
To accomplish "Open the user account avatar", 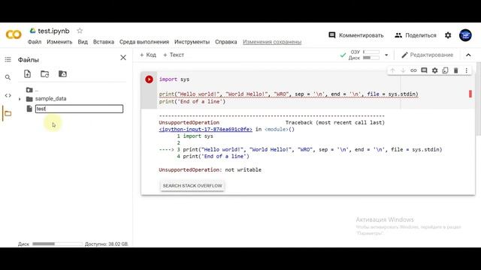I will coord(465,35).
